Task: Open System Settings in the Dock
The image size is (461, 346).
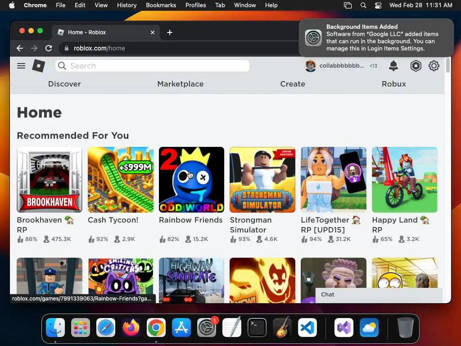Action: pos(206,328)
